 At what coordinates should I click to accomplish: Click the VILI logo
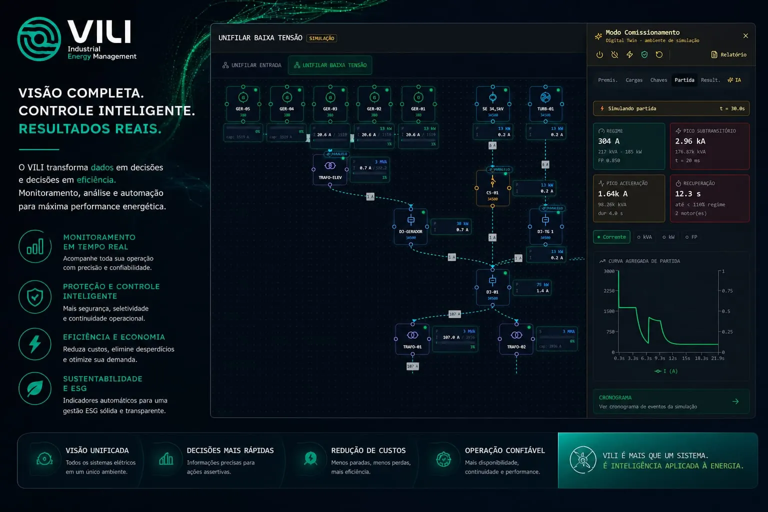click(x=77, y=39)
